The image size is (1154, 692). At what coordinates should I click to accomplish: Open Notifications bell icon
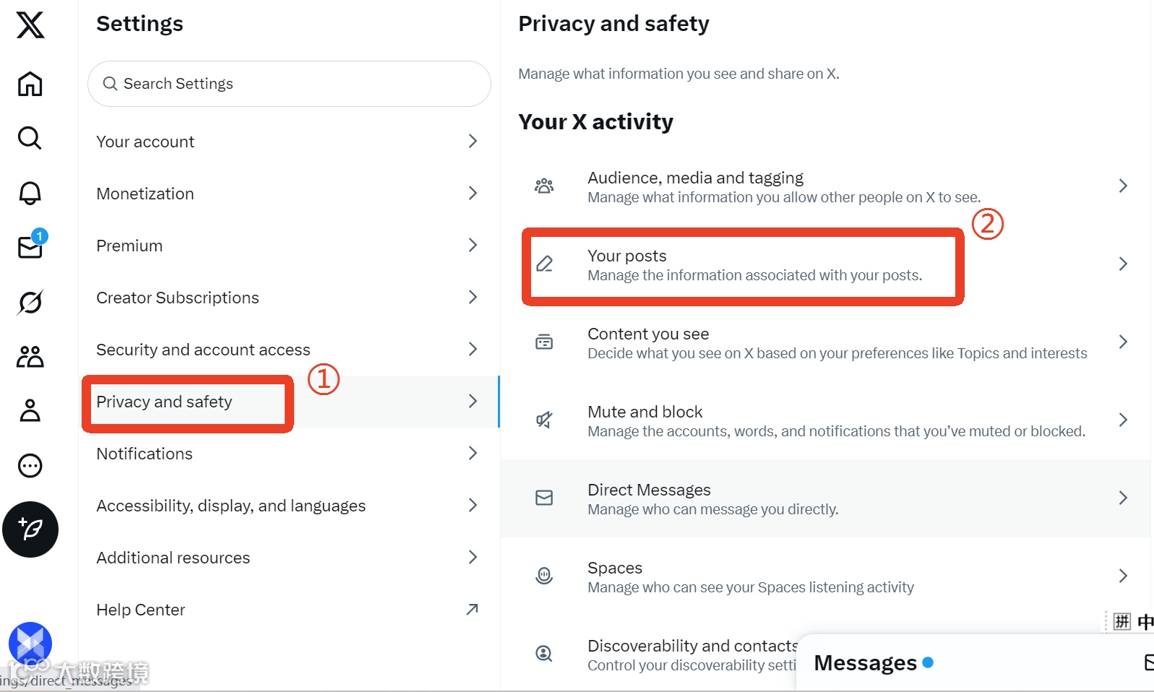point(30,193)
